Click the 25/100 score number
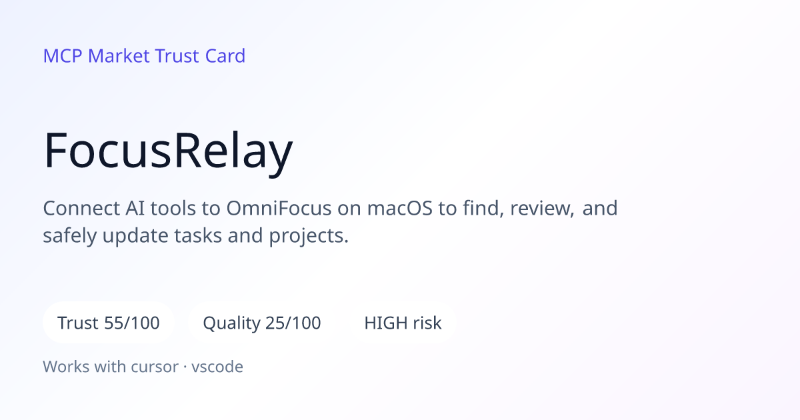The height and width of the screenshot is (420, 800). (x=293, y=323)
